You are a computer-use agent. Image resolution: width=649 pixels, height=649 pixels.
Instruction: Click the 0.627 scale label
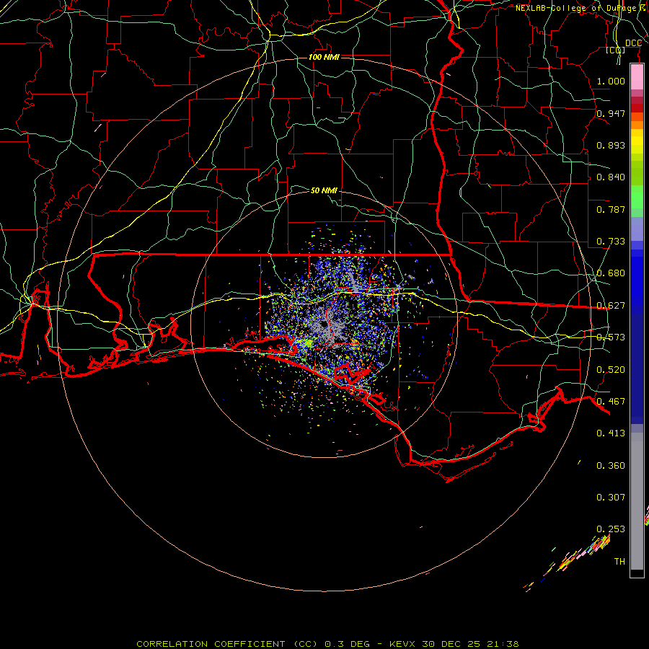pyautogui.click(x=611, y=306)
